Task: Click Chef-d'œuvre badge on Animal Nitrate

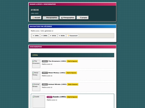Action: pos(73,84)
